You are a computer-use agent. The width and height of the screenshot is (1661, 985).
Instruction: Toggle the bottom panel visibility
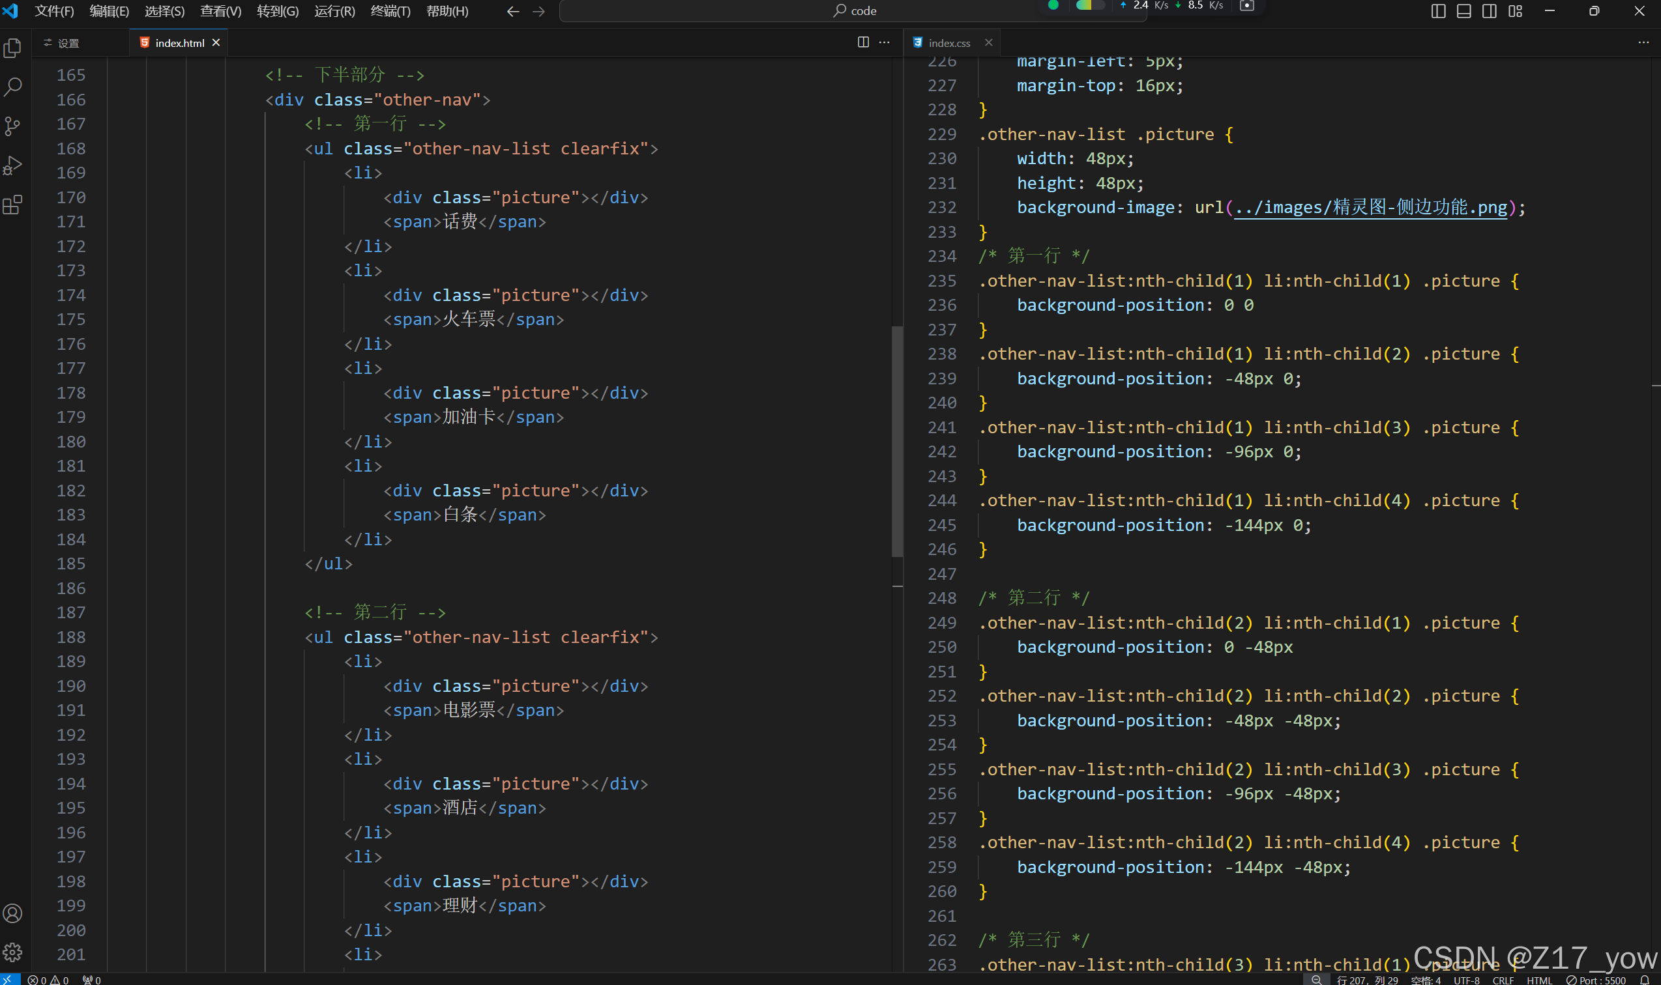click(1463, 11)
